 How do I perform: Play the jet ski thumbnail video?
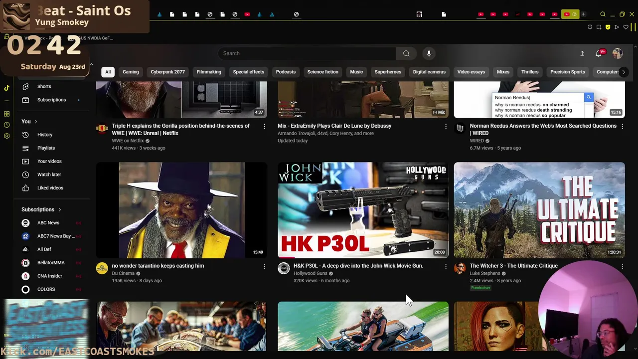pos(363,326)
